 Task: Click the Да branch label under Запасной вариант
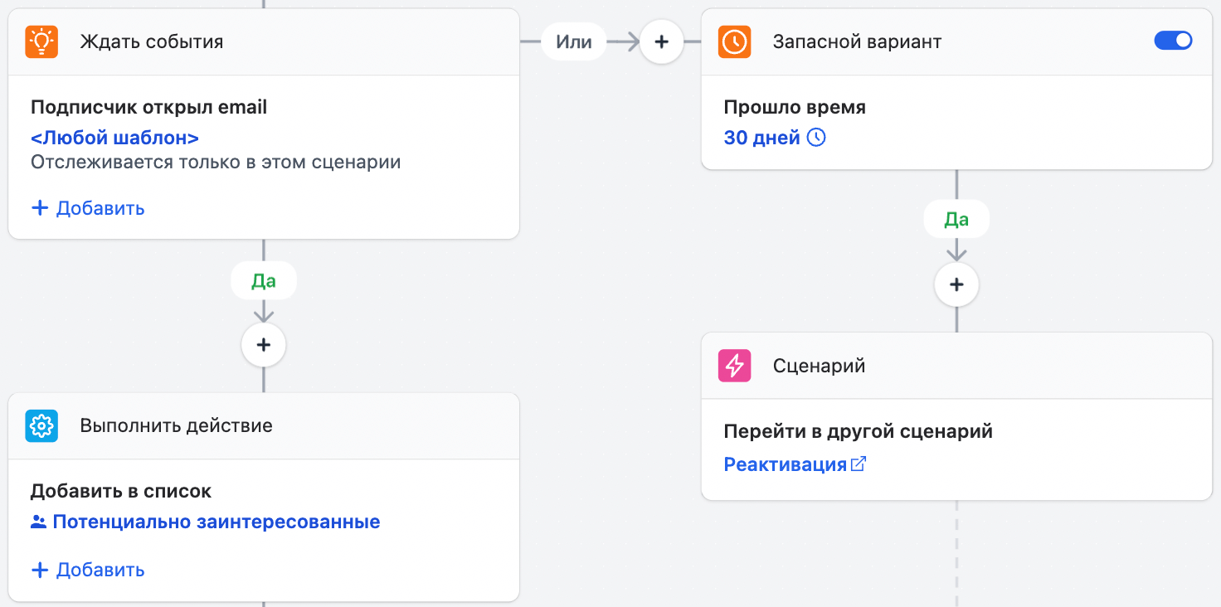click(x=956, y=218)
